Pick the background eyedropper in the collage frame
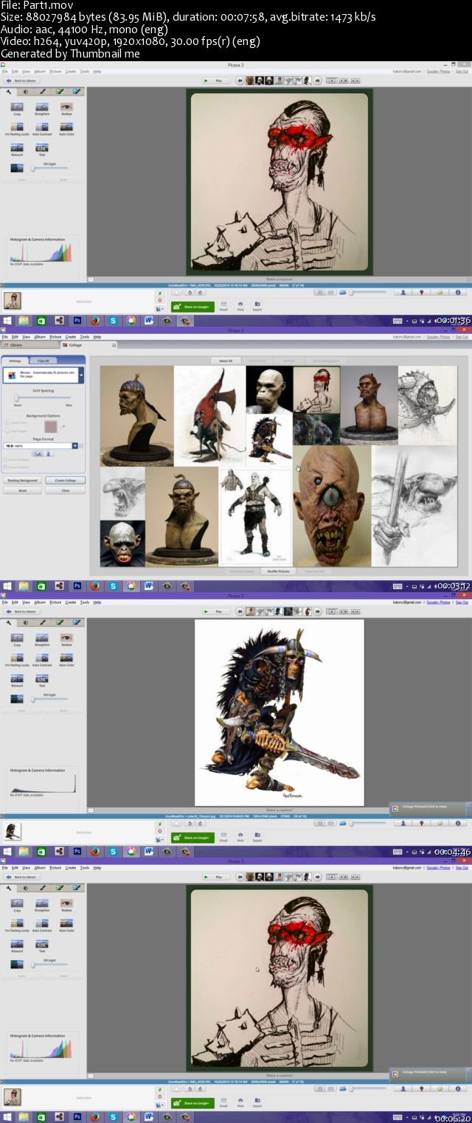Screen dimensions: 472x1123 click(63, 426)
